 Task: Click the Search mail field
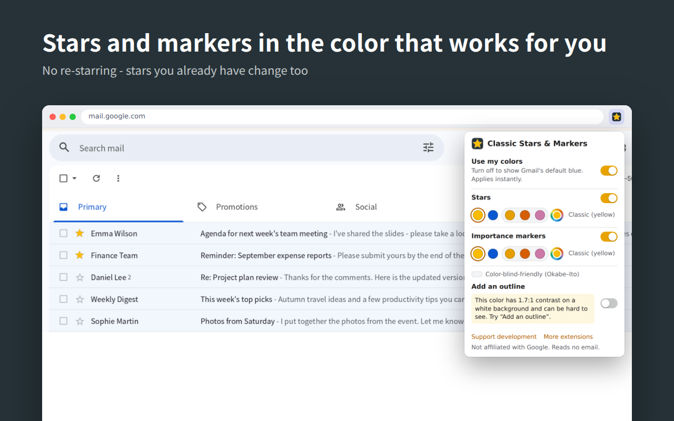246,148
